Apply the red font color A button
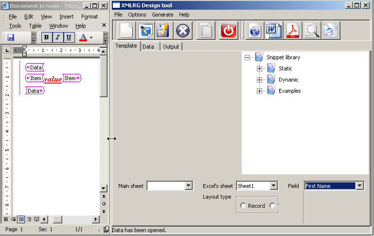 coord(83,37)
